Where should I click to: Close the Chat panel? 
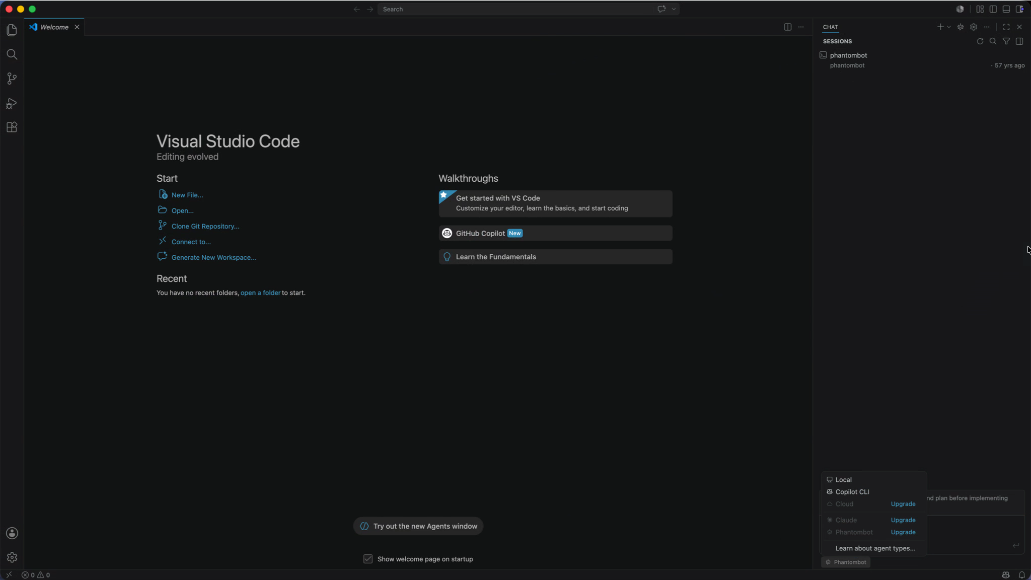1019,27
